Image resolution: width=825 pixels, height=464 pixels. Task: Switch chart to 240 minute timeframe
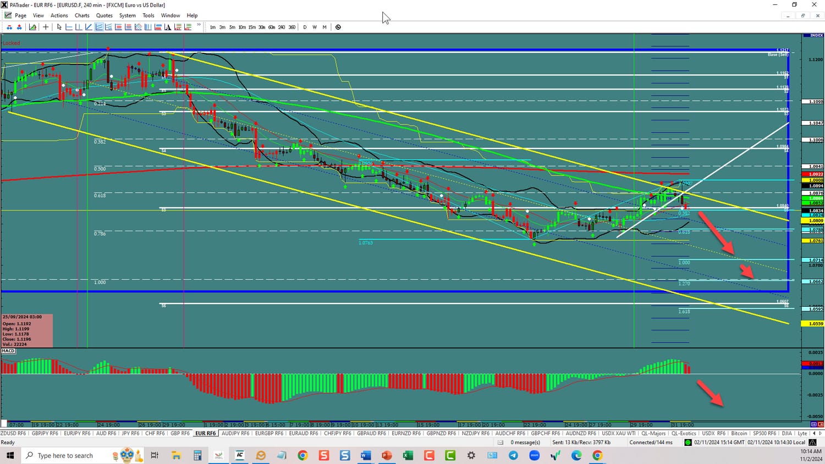pos(282,27)
